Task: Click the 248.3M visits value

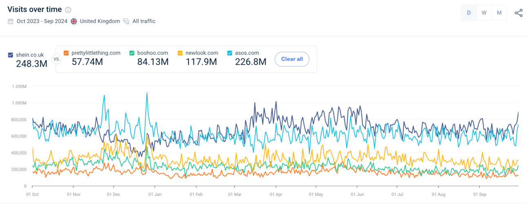Action: pyautogui.click(x=32, y=63)
